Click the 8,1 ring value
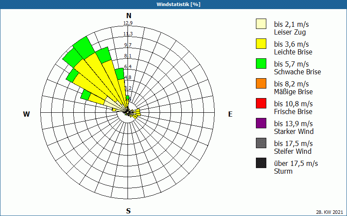Image resolution: width=347 pixels, height=216 pixels. pos(128,56)
